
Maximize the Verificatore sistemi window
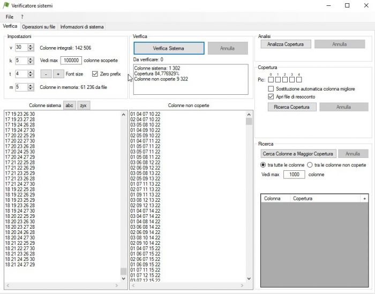[x=347, y=5]
